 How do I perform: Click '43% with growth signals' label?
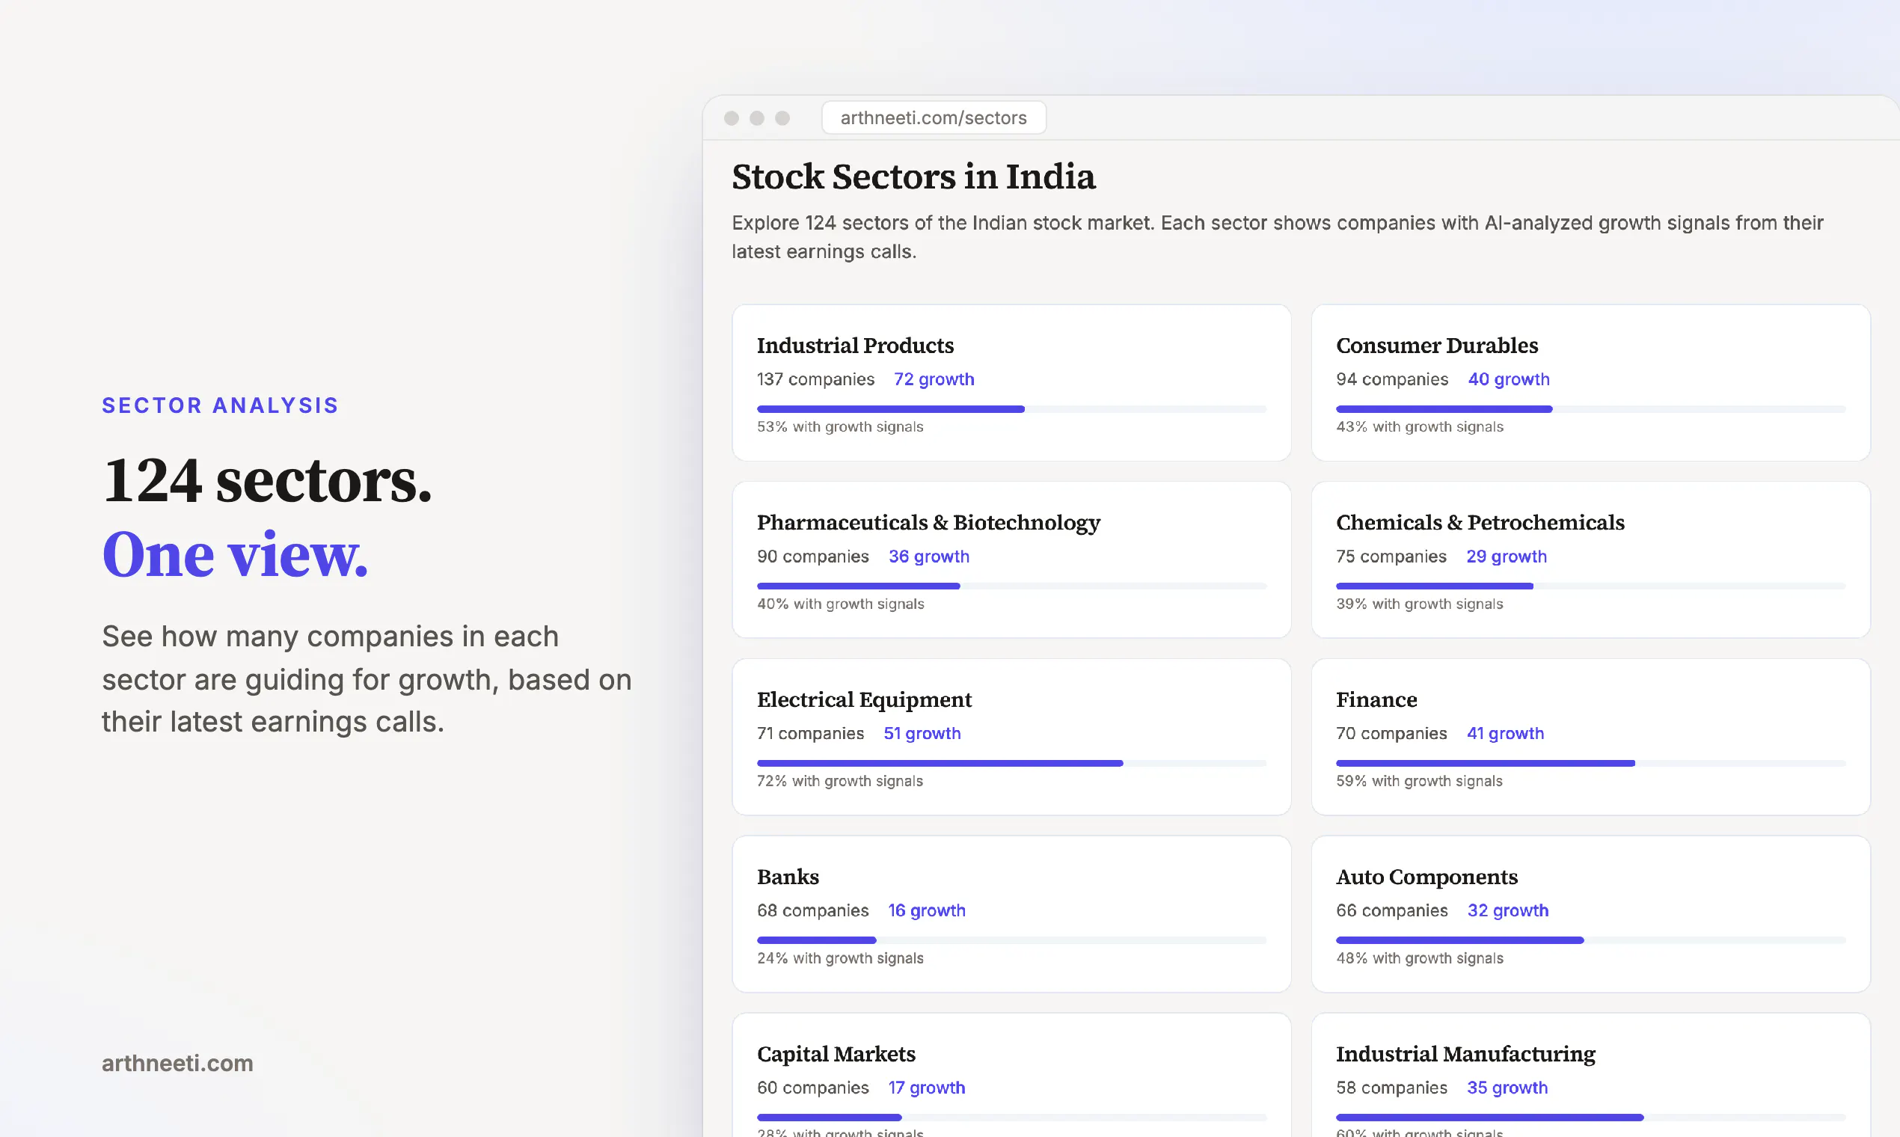(x=1420, y=427)
